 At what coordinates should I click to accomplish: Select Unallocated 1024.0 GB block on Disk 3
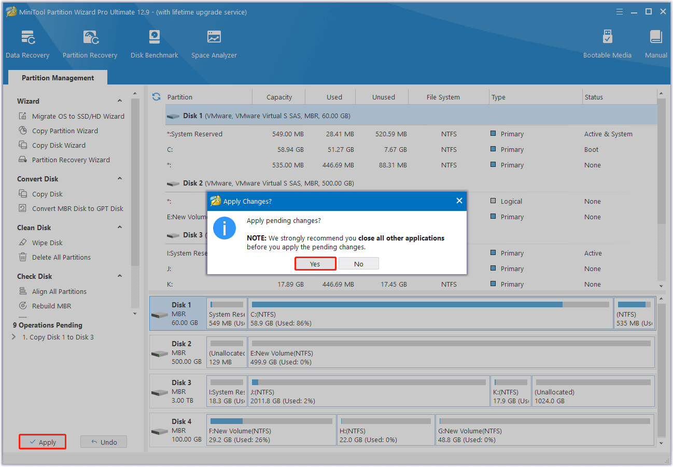coord(593,391)
